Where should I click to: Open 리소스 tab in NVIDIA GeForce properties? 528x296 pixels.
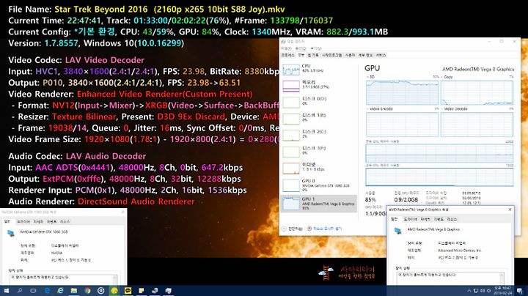65,222
